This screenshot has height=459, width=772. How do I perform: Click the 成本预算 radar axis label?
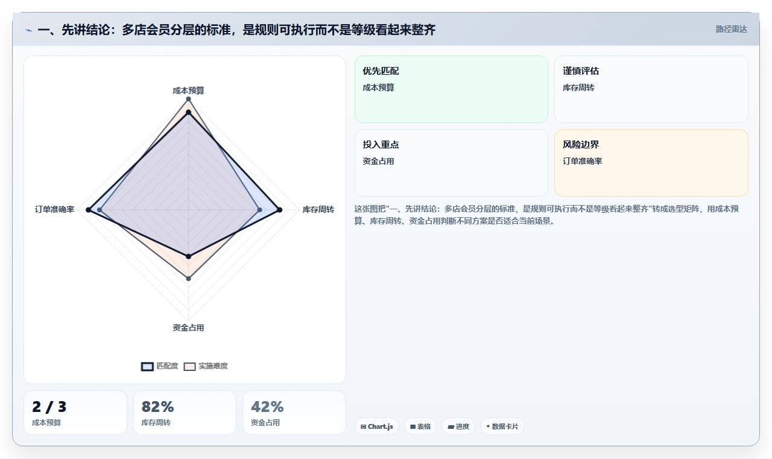tap(188, 90)
